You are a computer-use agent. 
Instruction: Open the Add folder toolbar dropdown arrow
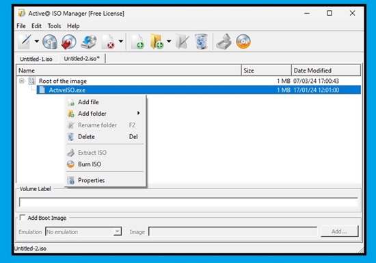tap(169, 41)
